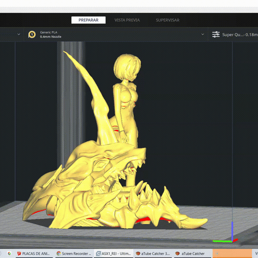Click the highlighted orange taskbar item
Image resolution: width=258 pixels, height=258 pixels.
[x=232, y=253]
